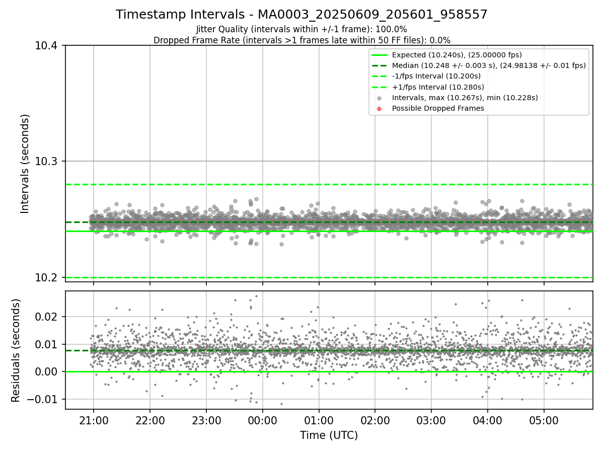Click the red dot marker in the legend

click(380, 108)
